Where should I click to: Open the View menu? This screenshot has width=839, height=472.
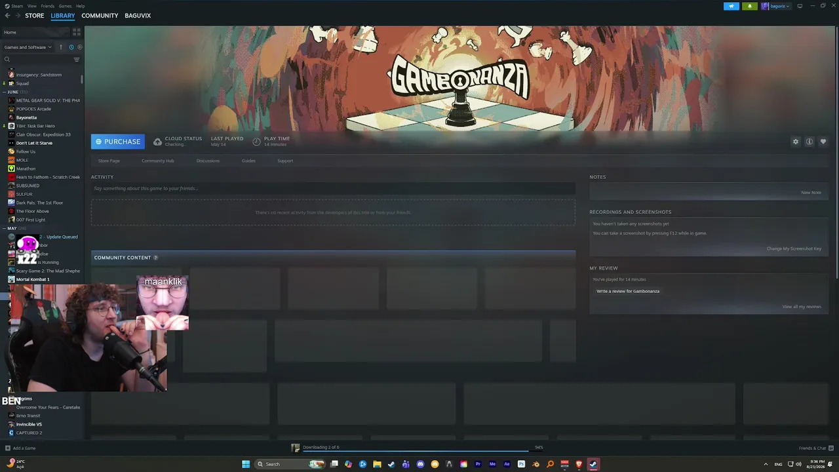32,6
